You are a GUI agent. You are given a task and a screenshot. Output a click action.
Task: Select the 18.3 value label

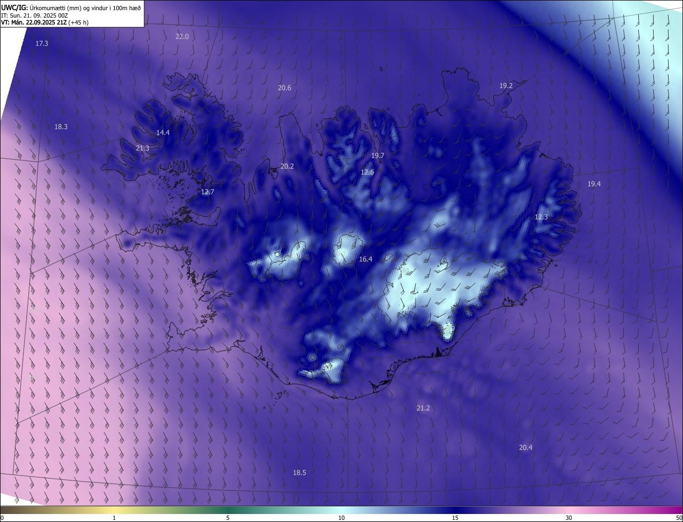pos(61,126)
